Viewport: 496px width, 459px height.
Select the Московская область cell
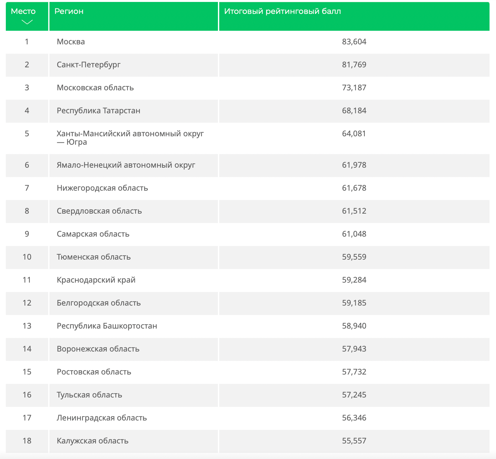[134, 88]
